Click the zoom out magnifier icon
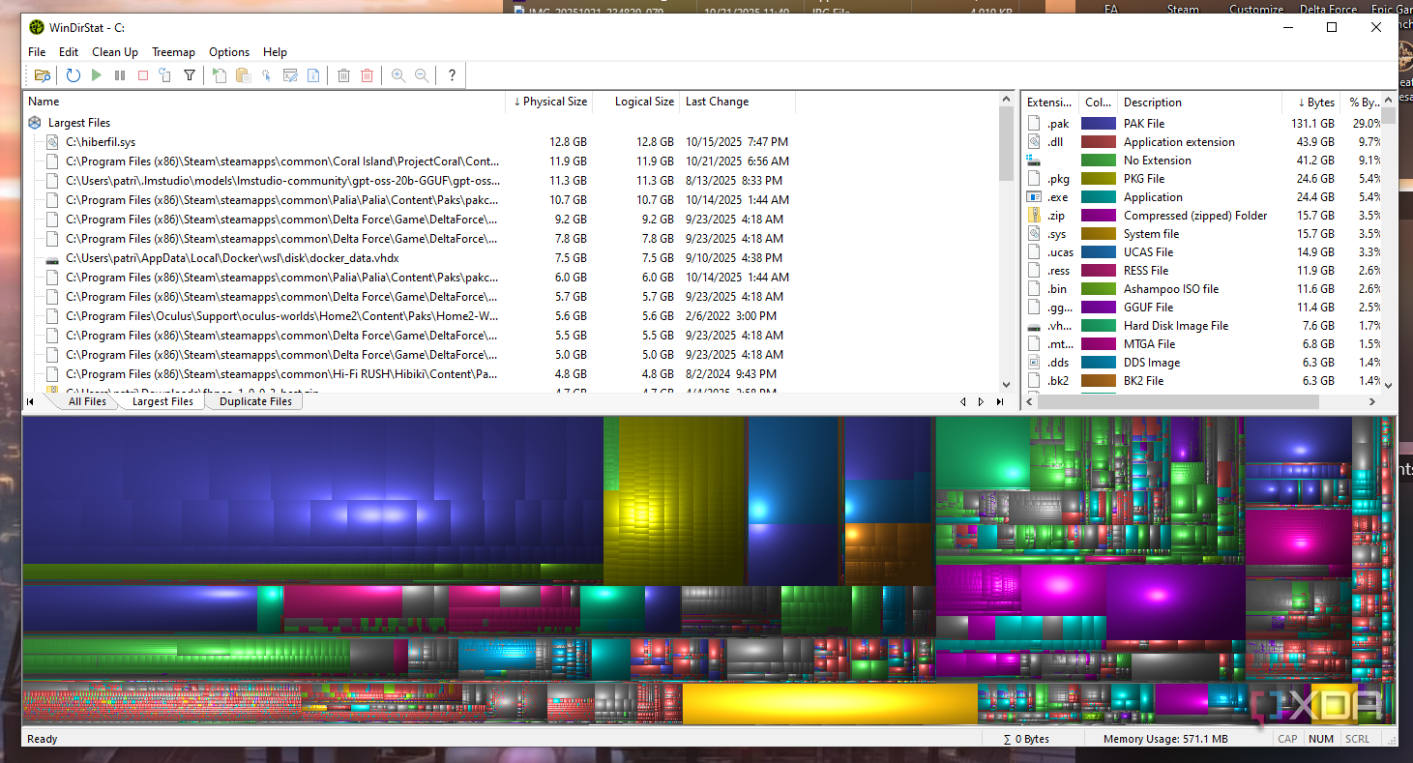Screen dimensions: 1413x763 pyautogui.click(x=422, y=75)
